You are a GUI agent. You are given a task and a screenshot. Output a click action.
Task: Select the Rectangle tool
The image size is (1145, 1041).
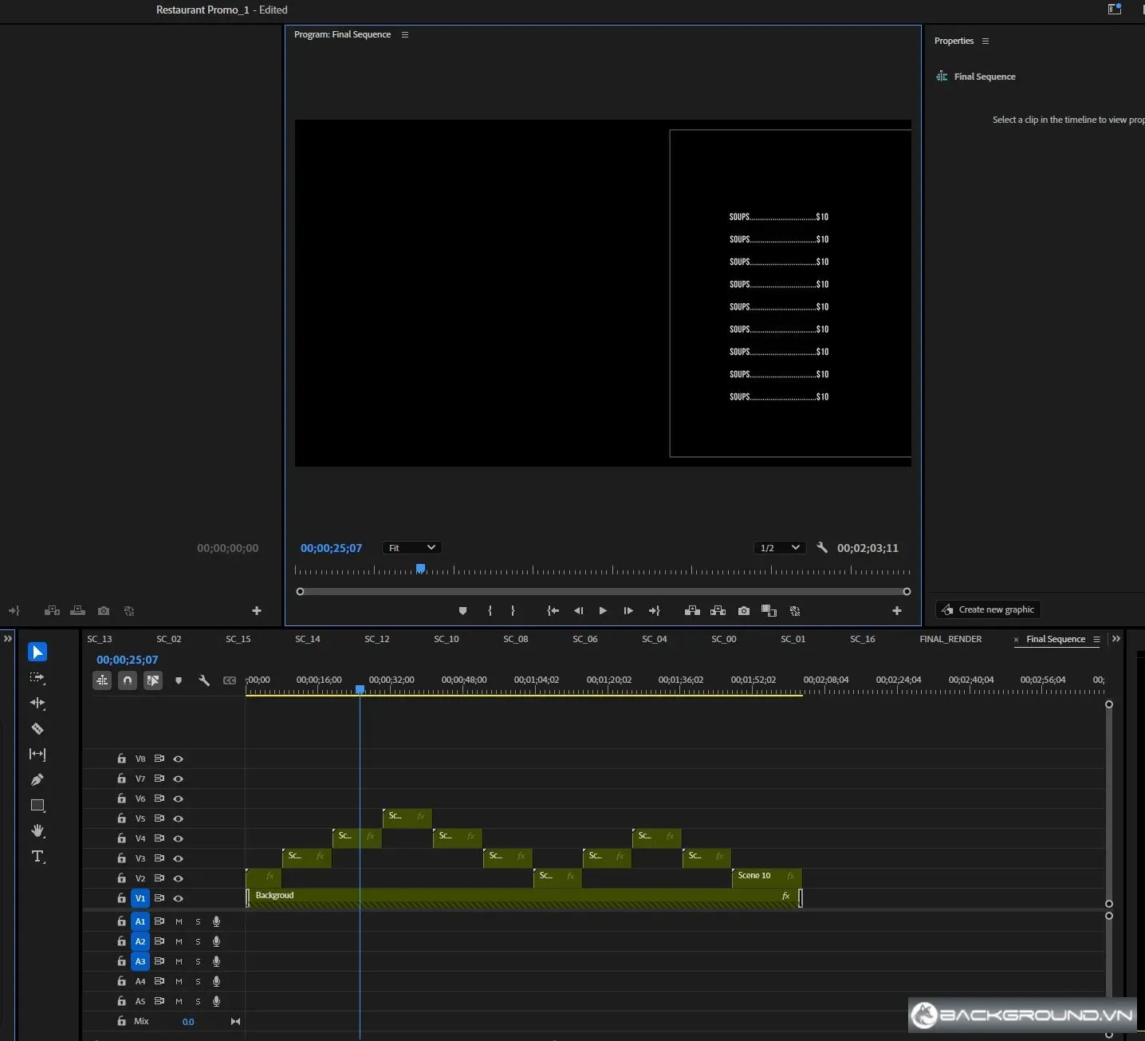point(37,805)
